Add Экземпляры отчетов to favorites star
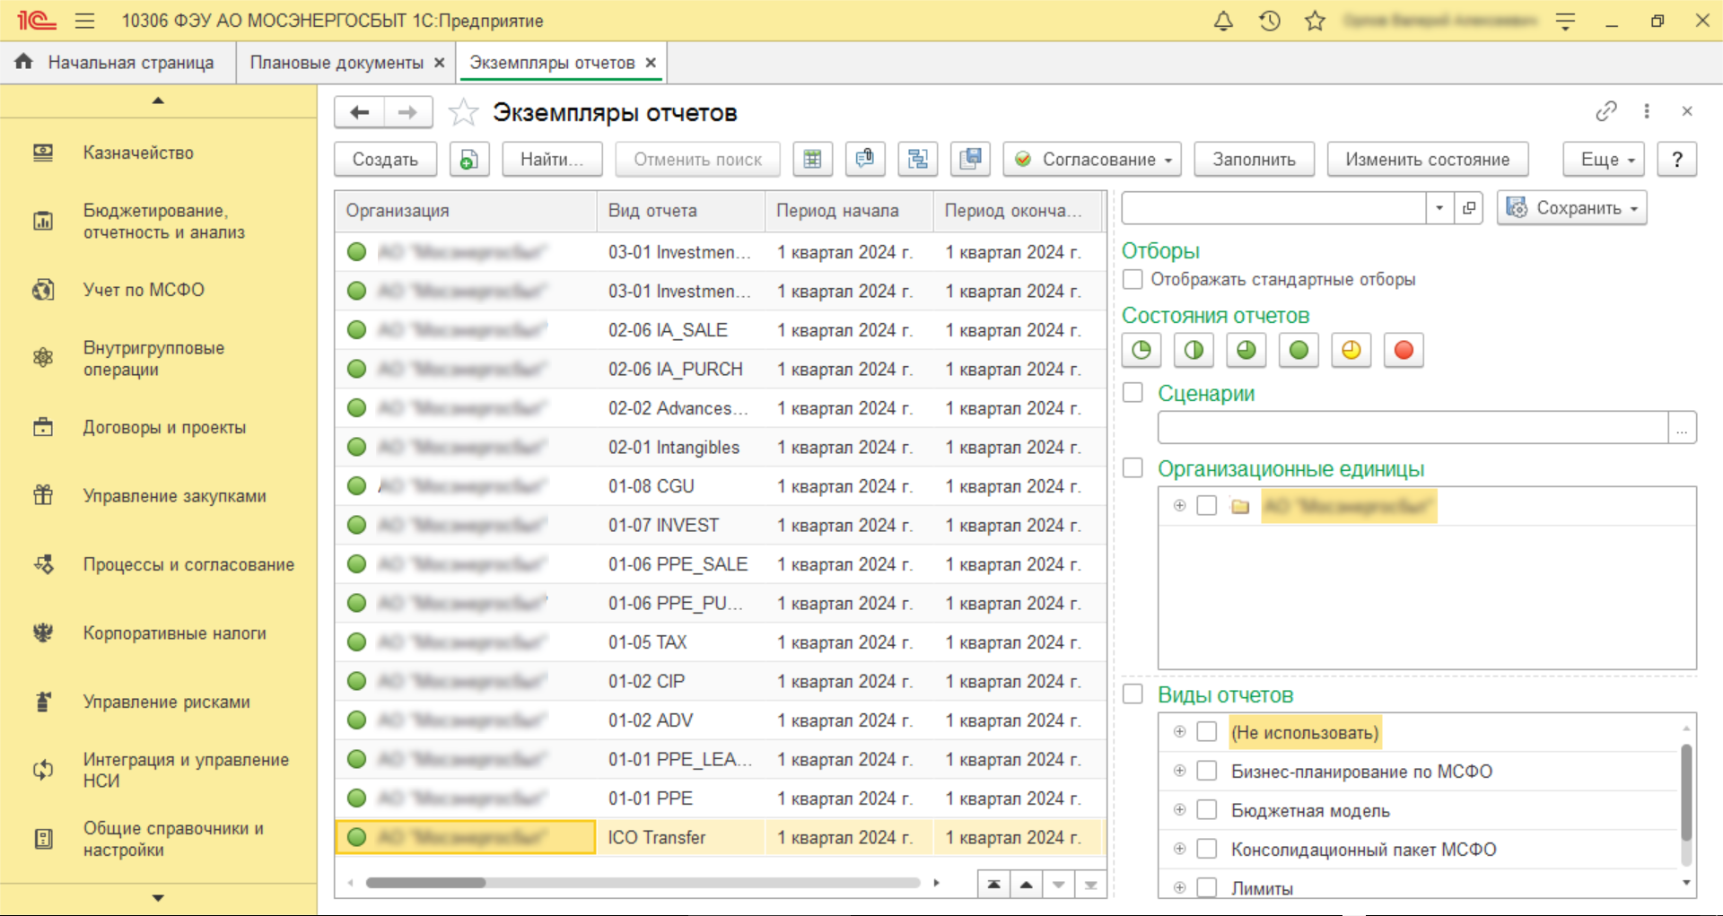1723x916 pixels. pyautogui.click(x=464, y=112)
